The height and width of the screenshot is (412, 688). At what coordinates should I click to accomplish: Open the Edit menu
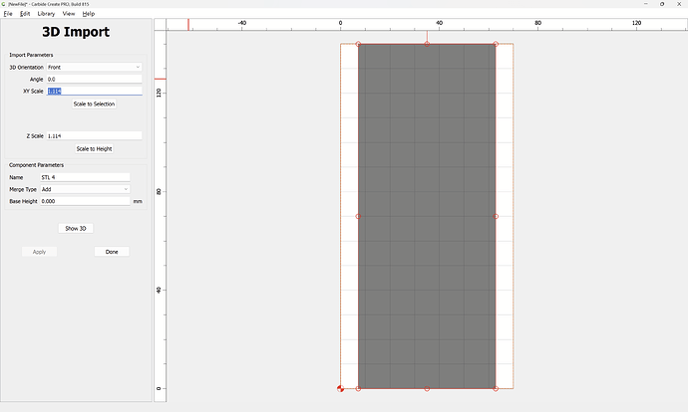pyautogui.click(x=25, y=14)
